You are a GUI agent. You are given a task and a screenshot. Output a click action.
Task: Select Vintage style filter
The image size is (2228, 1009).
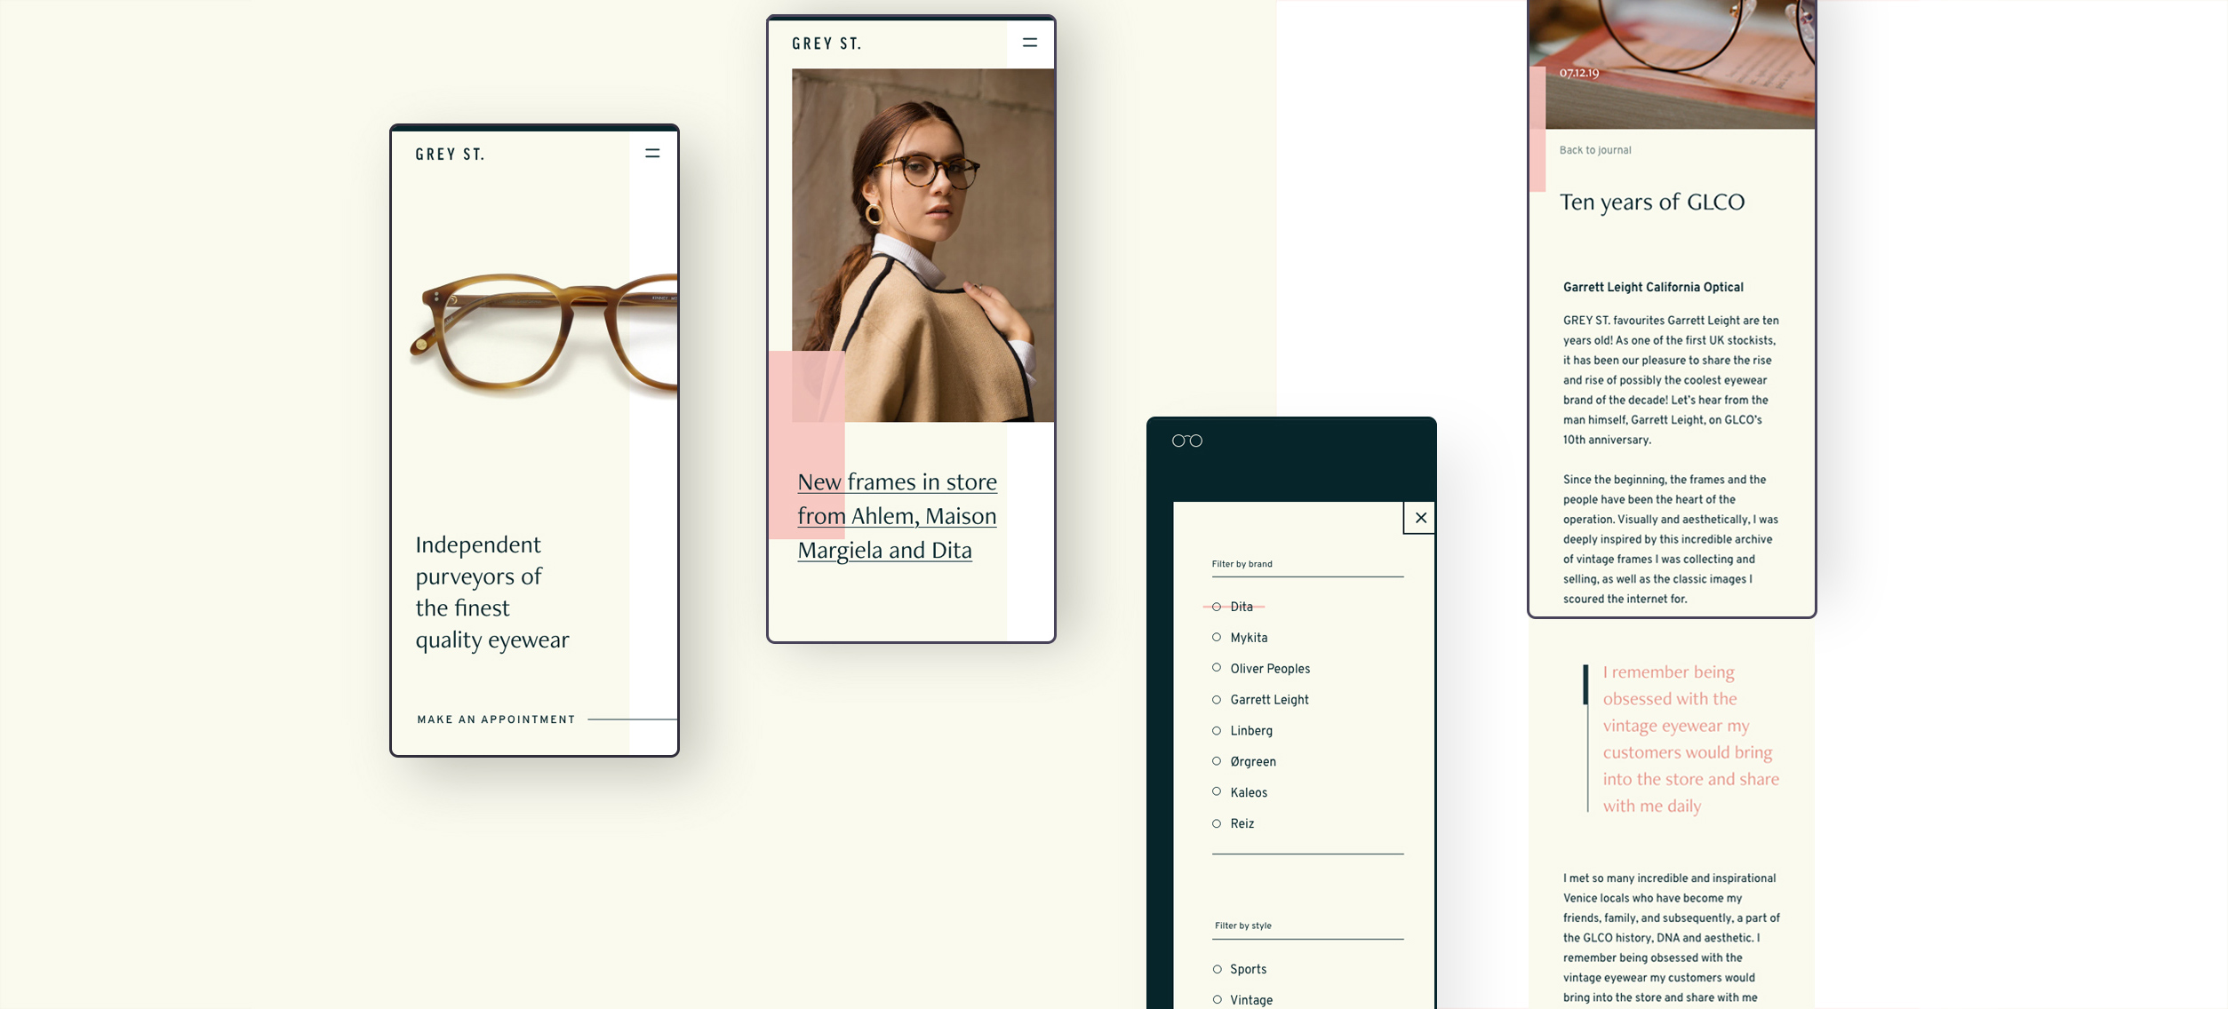coord(1242,1000)
